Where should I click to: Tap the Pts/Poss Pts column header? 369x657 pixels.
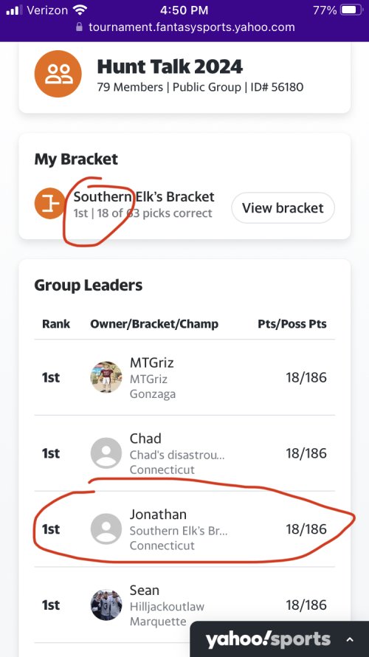coord(292,324)
